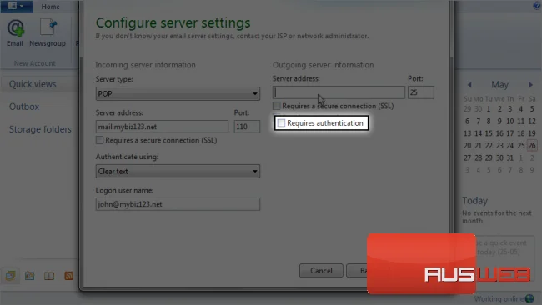
Task: Click the outgoing Port 25 field
Action: tap(420, 92)
